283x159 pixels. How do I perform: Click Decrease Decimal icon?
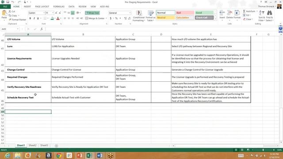pyautogui.click(x=130, y=18)
